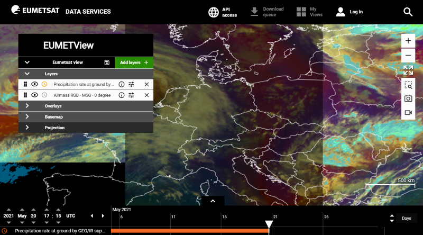The width and height of the screenshot is (423, 235).
Task: Open the Download queue icon
Action: pyautogui.click(x=254, y=12)
